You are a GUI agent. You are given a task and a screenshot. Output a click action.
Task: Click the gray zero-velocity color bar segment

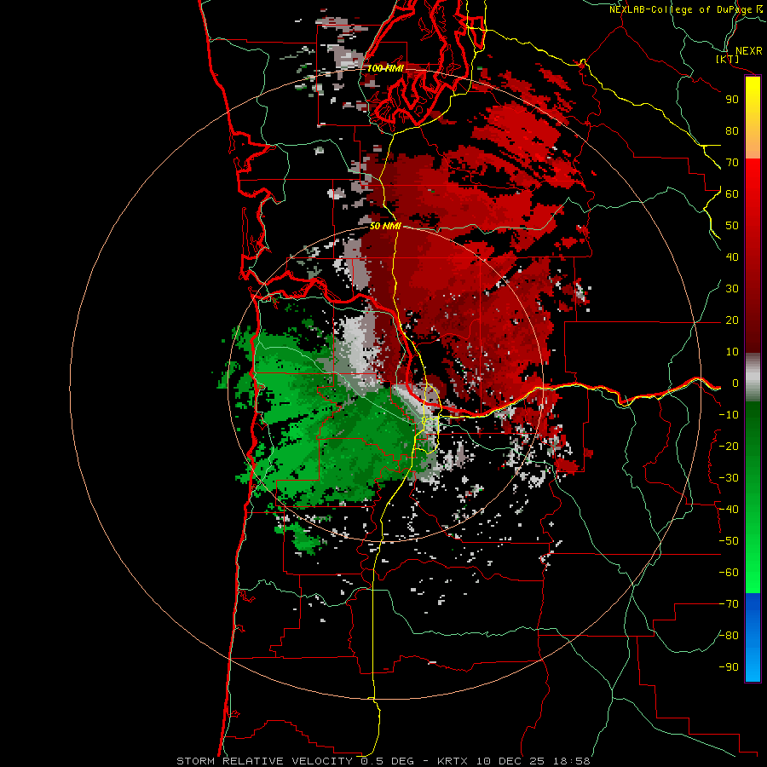point(753,378)
